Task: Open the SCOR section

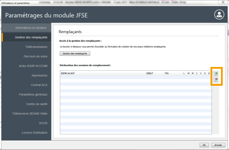Action: pos(27,123)
